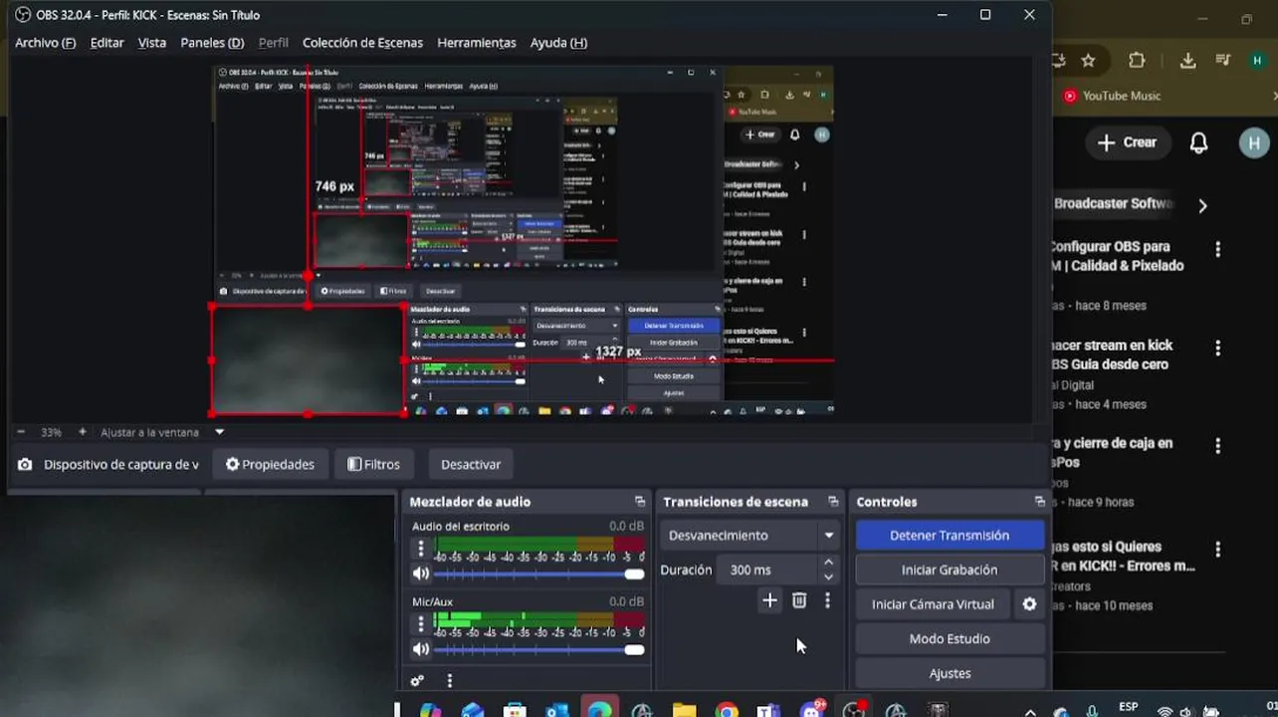Add a new scene transition

click(769, 600)
